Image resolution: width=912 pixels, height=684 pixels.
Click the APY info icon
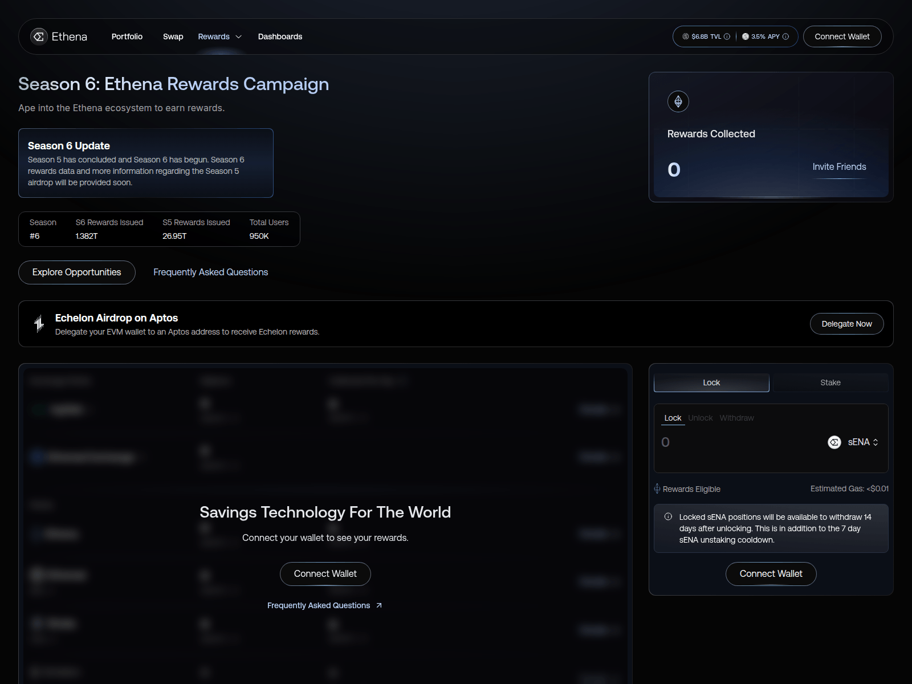pos(785,36)
